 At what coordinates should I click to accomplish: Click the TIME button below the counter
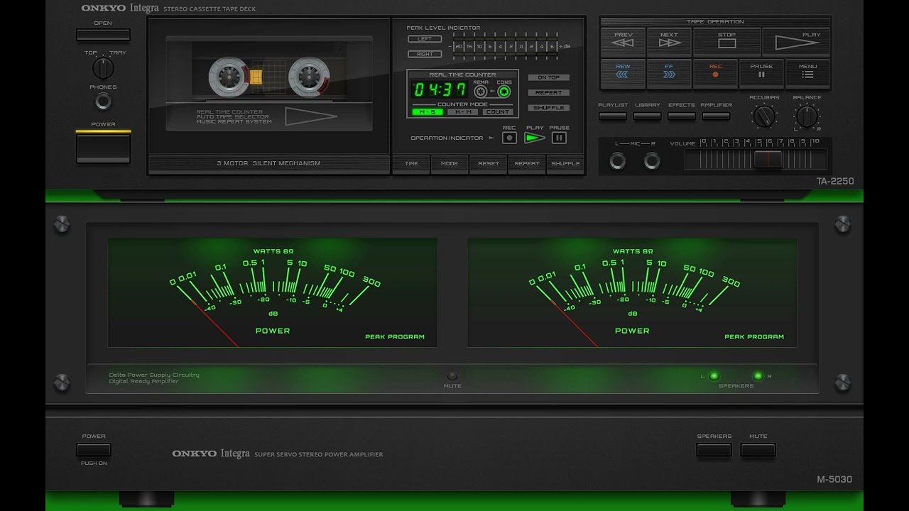(x=411, y=164)
